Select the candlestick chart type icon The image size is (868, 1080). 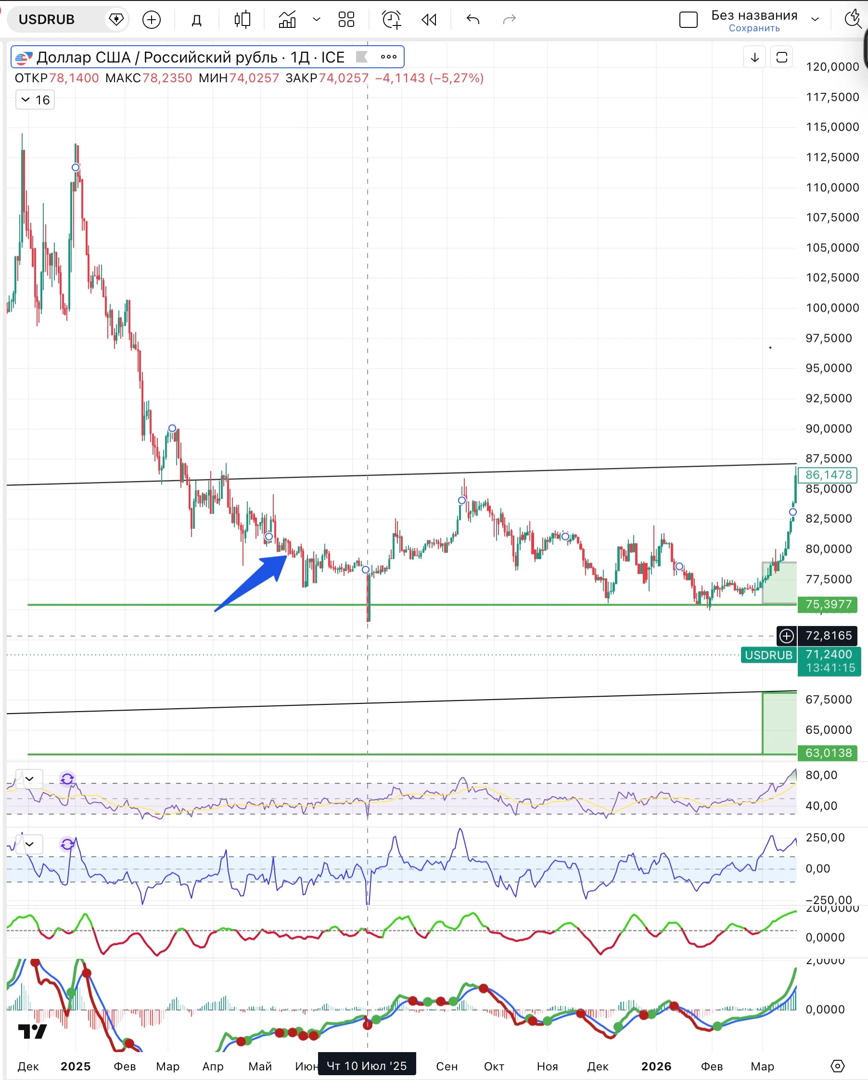pyautogui.click(x=242, y=20)
